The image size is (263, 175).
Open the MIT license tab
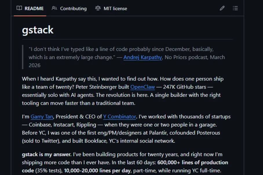pyautogui.click(x=115, y=9)
